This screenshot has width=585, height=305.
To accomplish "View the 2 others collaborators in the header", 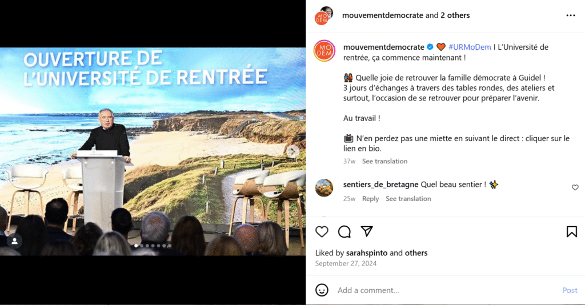I will pyautogui.click(x=455, y=15).
